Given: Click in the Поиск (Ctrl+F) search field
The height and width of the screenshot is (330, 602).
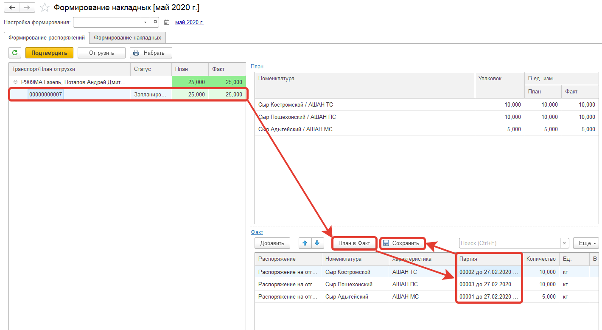Looking at the screenshot, I should point(509,243).
